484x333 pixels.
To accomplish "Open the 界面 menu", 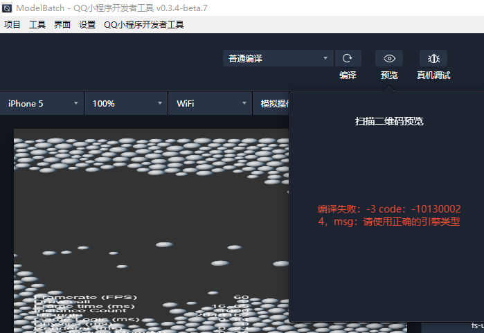I will coord(62,24).
